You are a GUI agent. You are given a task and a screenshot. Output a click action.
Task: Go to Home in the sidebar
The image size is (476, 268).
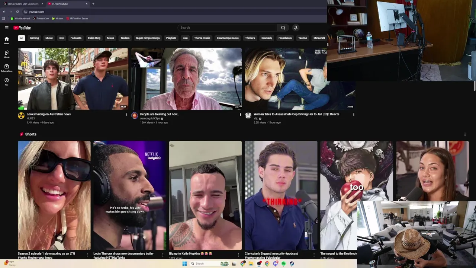(7, 41)
